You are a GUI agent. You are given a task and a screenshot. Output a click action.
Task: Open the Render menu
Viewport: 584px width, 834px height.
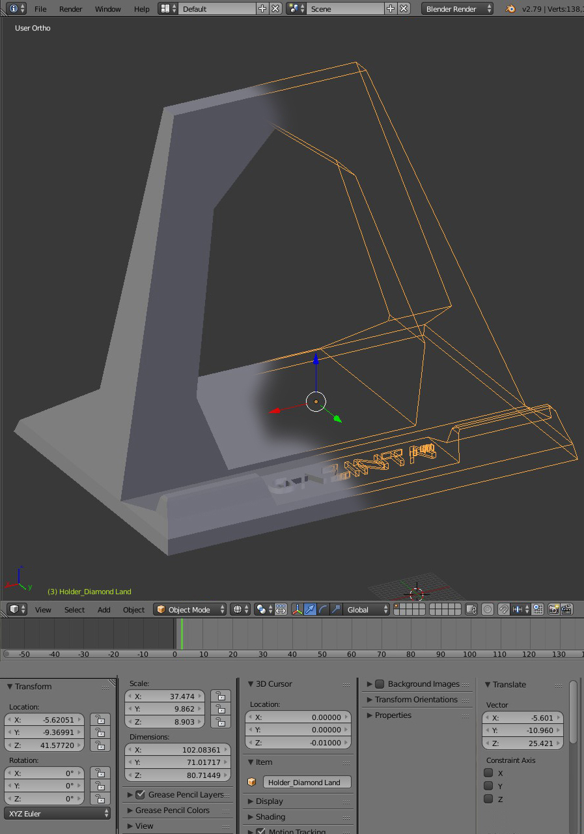point(70,8)
